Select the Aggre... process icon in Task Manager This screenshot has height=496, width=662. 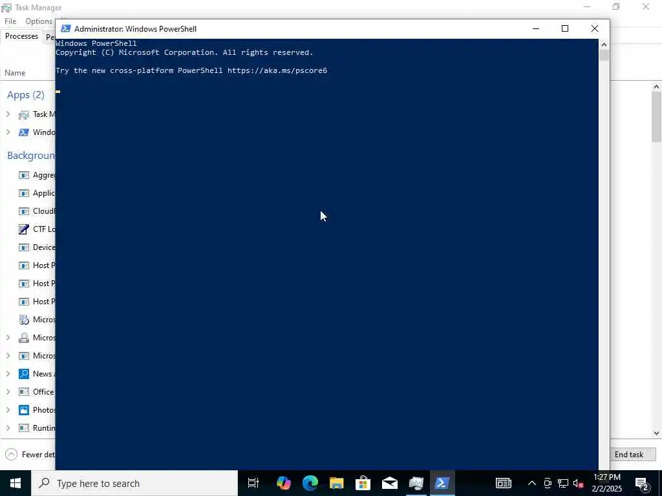[24, 175]
